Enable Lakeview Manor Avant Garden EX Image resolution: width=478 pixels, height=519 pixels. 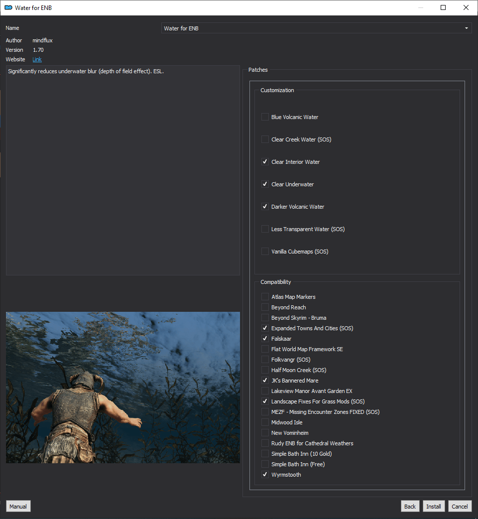pyautogui.click(x=265, y=391)
